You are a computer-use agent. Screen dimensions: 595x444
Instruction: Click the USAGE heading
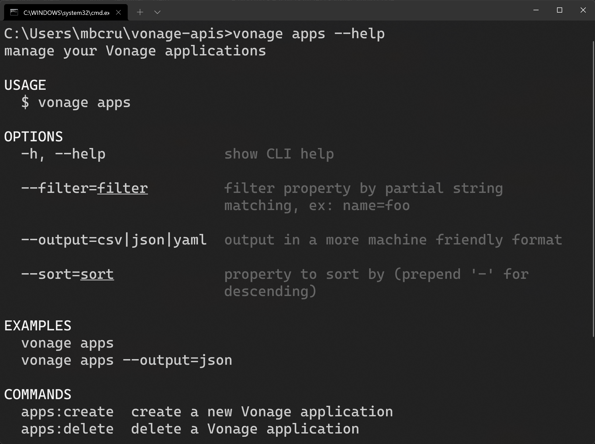(x=25, y=85)
